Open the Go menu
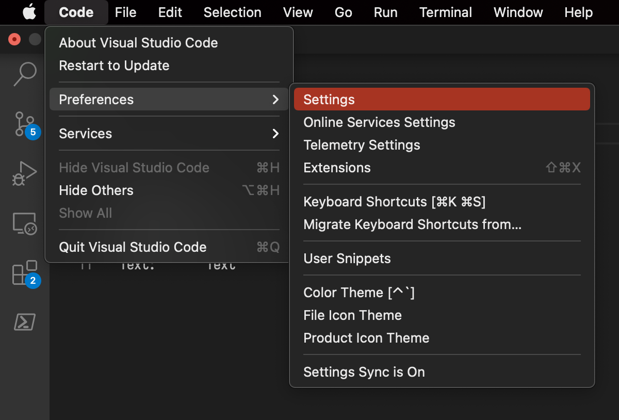This screenshot has height=420, width=619. coord(343,12)
